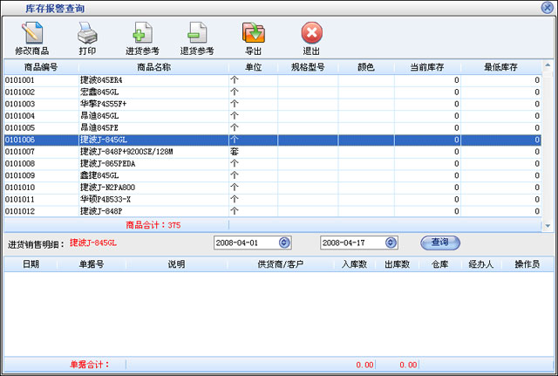
Task: Sort by 商品编号 column header
Action: pos(40,67)
